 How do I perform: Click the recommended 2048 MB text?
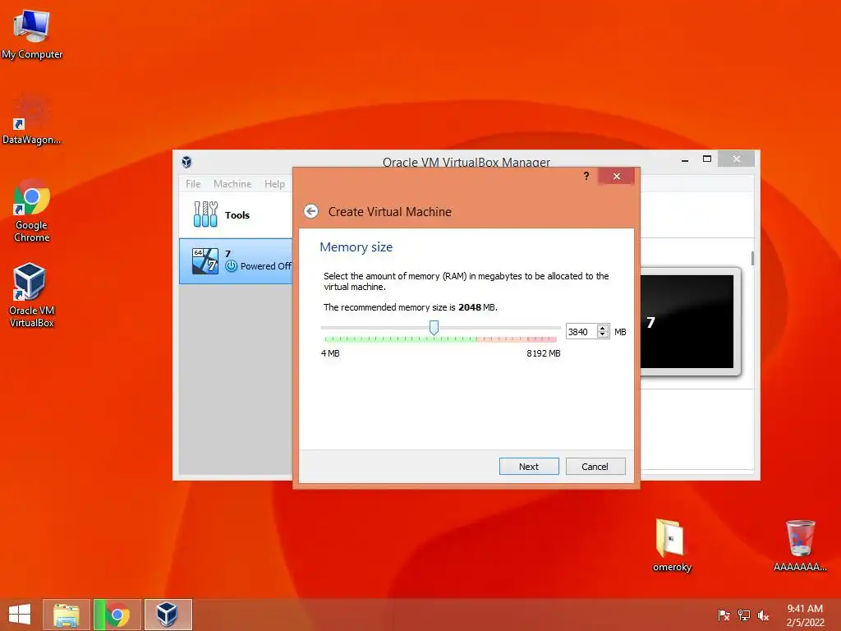click(411, 307)
